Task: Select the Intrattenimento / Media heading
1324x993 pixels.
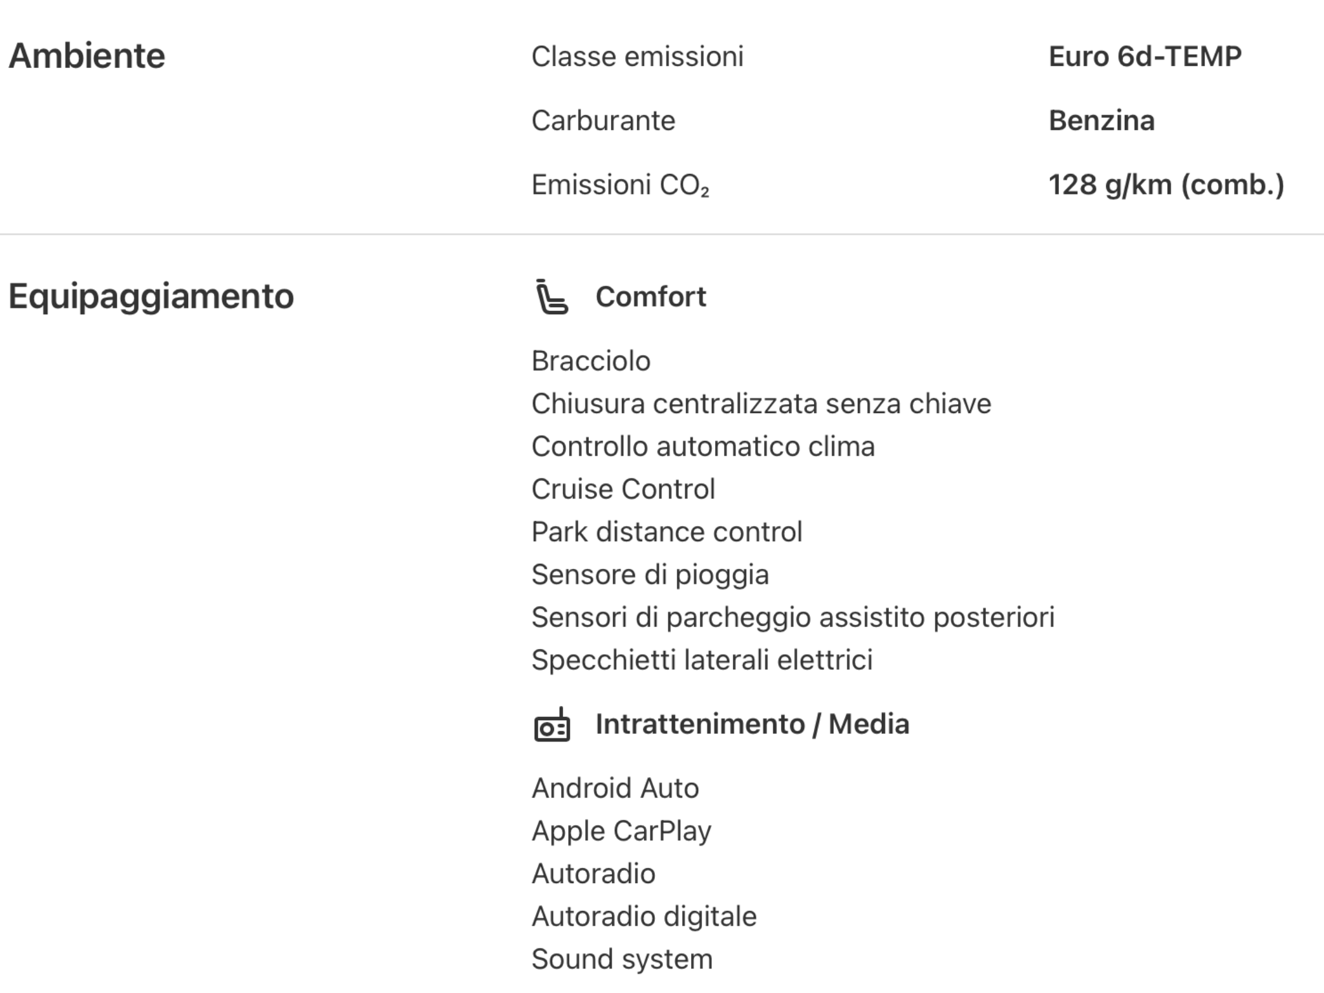Action: pos(752,724)
